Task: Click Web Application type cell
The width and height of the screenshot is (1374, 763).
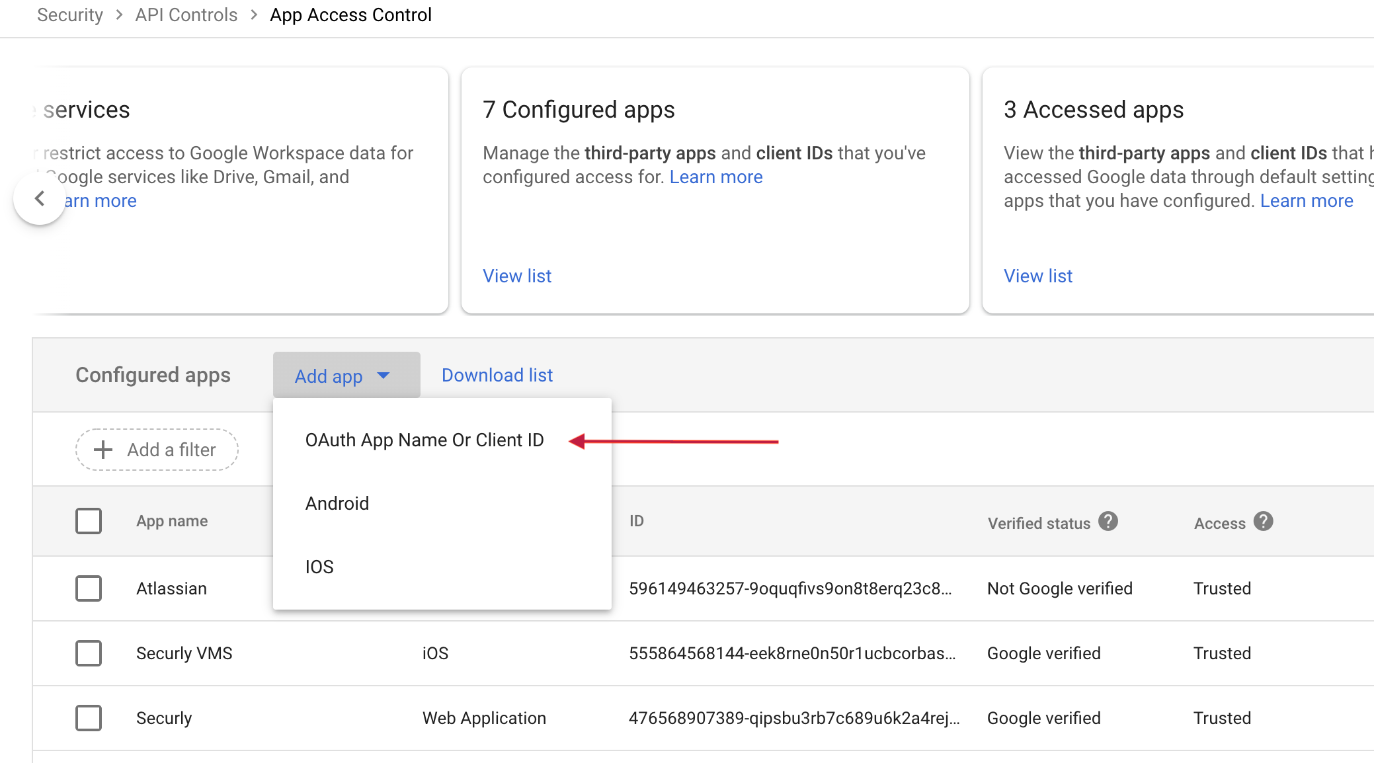Action: click(484, 718)
